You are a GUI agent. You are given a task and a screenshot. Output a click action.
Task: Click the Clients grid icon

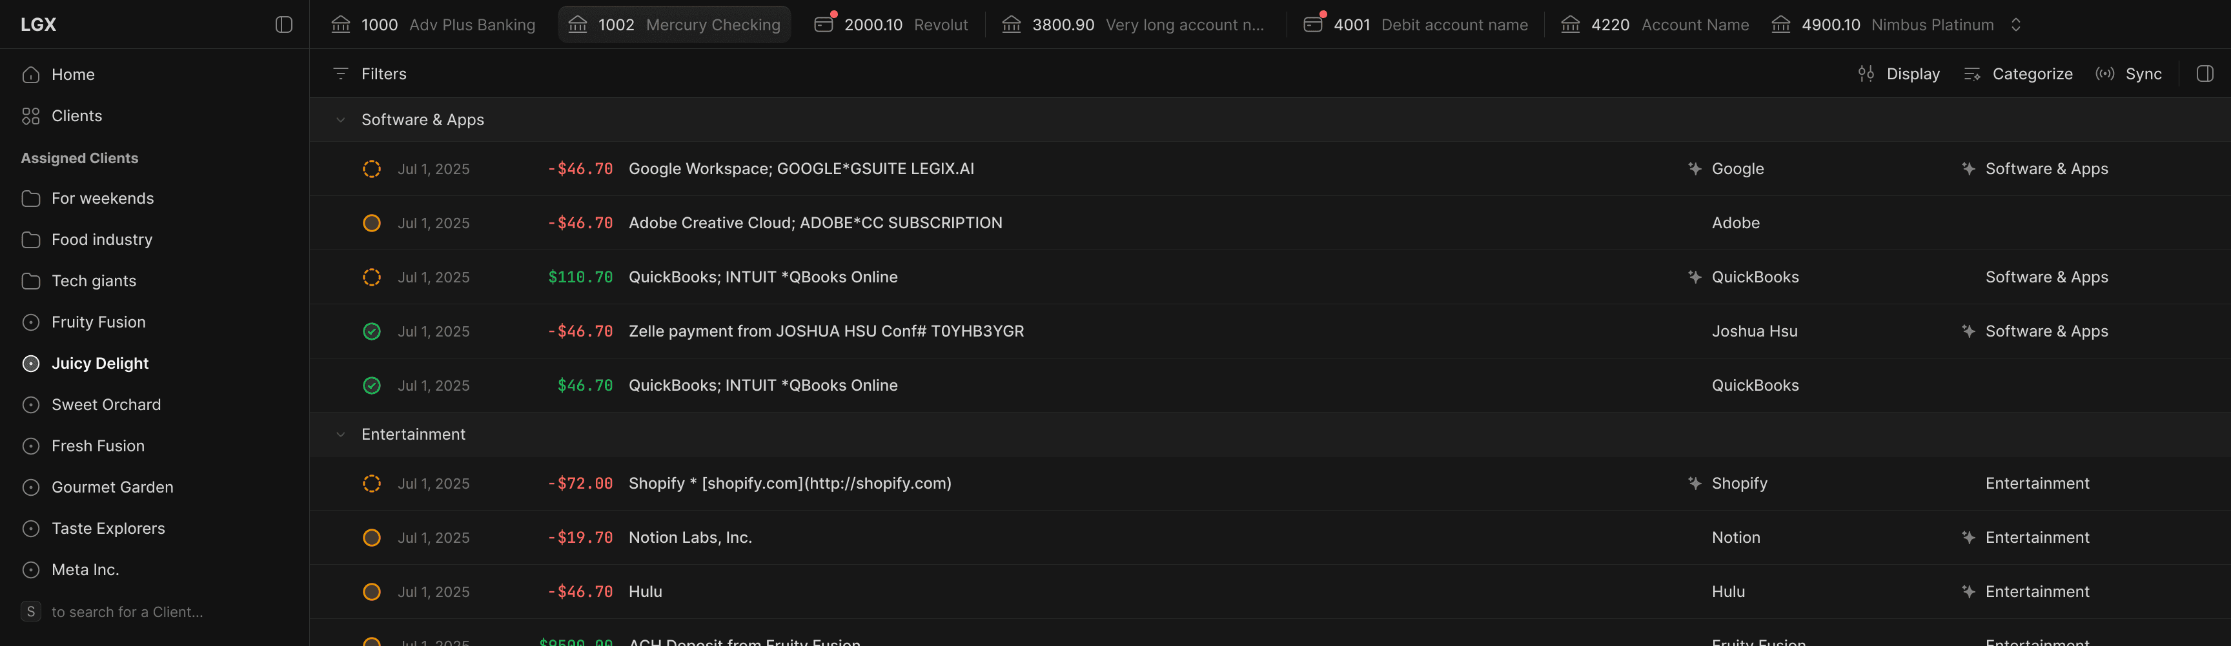point(31,116)
